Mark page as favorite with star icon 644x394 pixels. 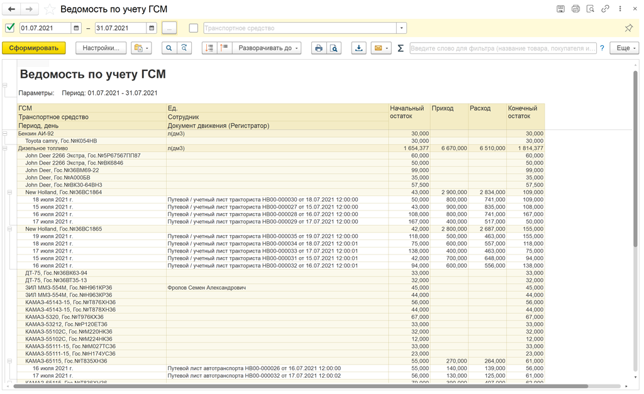click(x=50, y=9)
